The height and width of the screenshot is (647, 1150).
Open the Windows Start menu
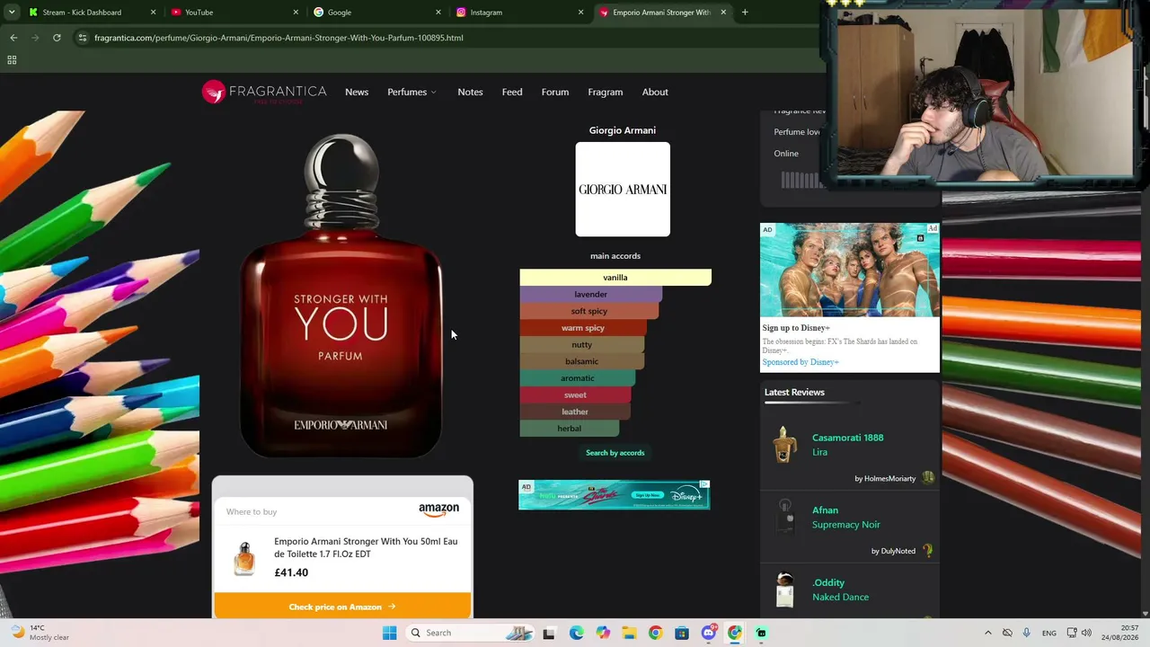point(389,633)
